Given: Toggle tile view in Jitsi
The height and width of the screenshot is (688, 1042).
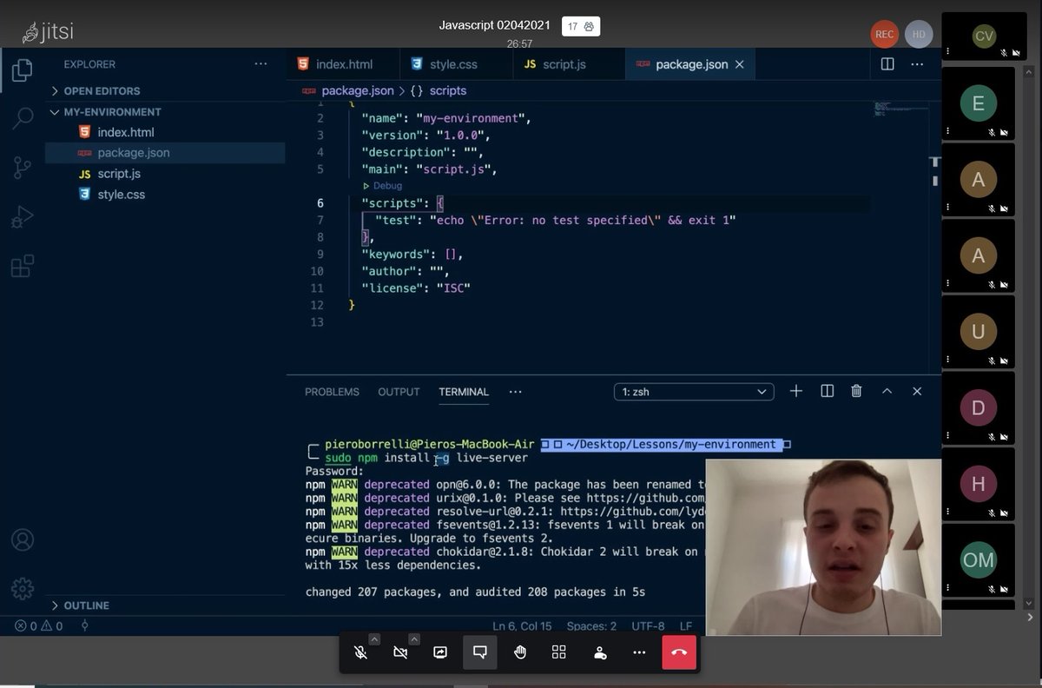Looking at the screenshot, I should pyautogui.click(x=559, y=652).
